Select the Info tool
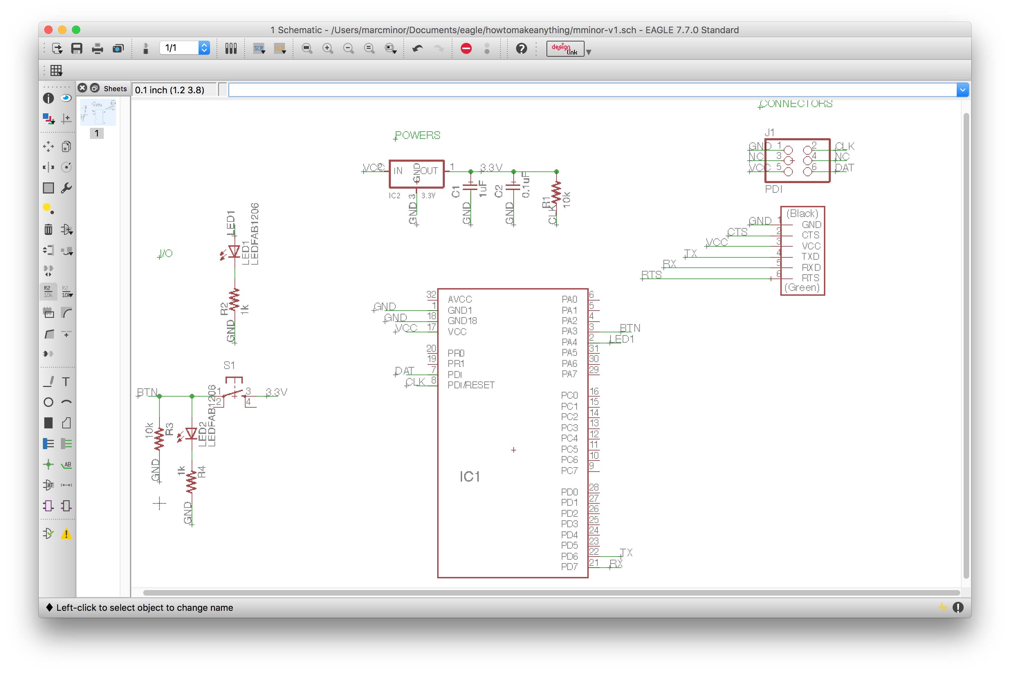 pos(48,98)
